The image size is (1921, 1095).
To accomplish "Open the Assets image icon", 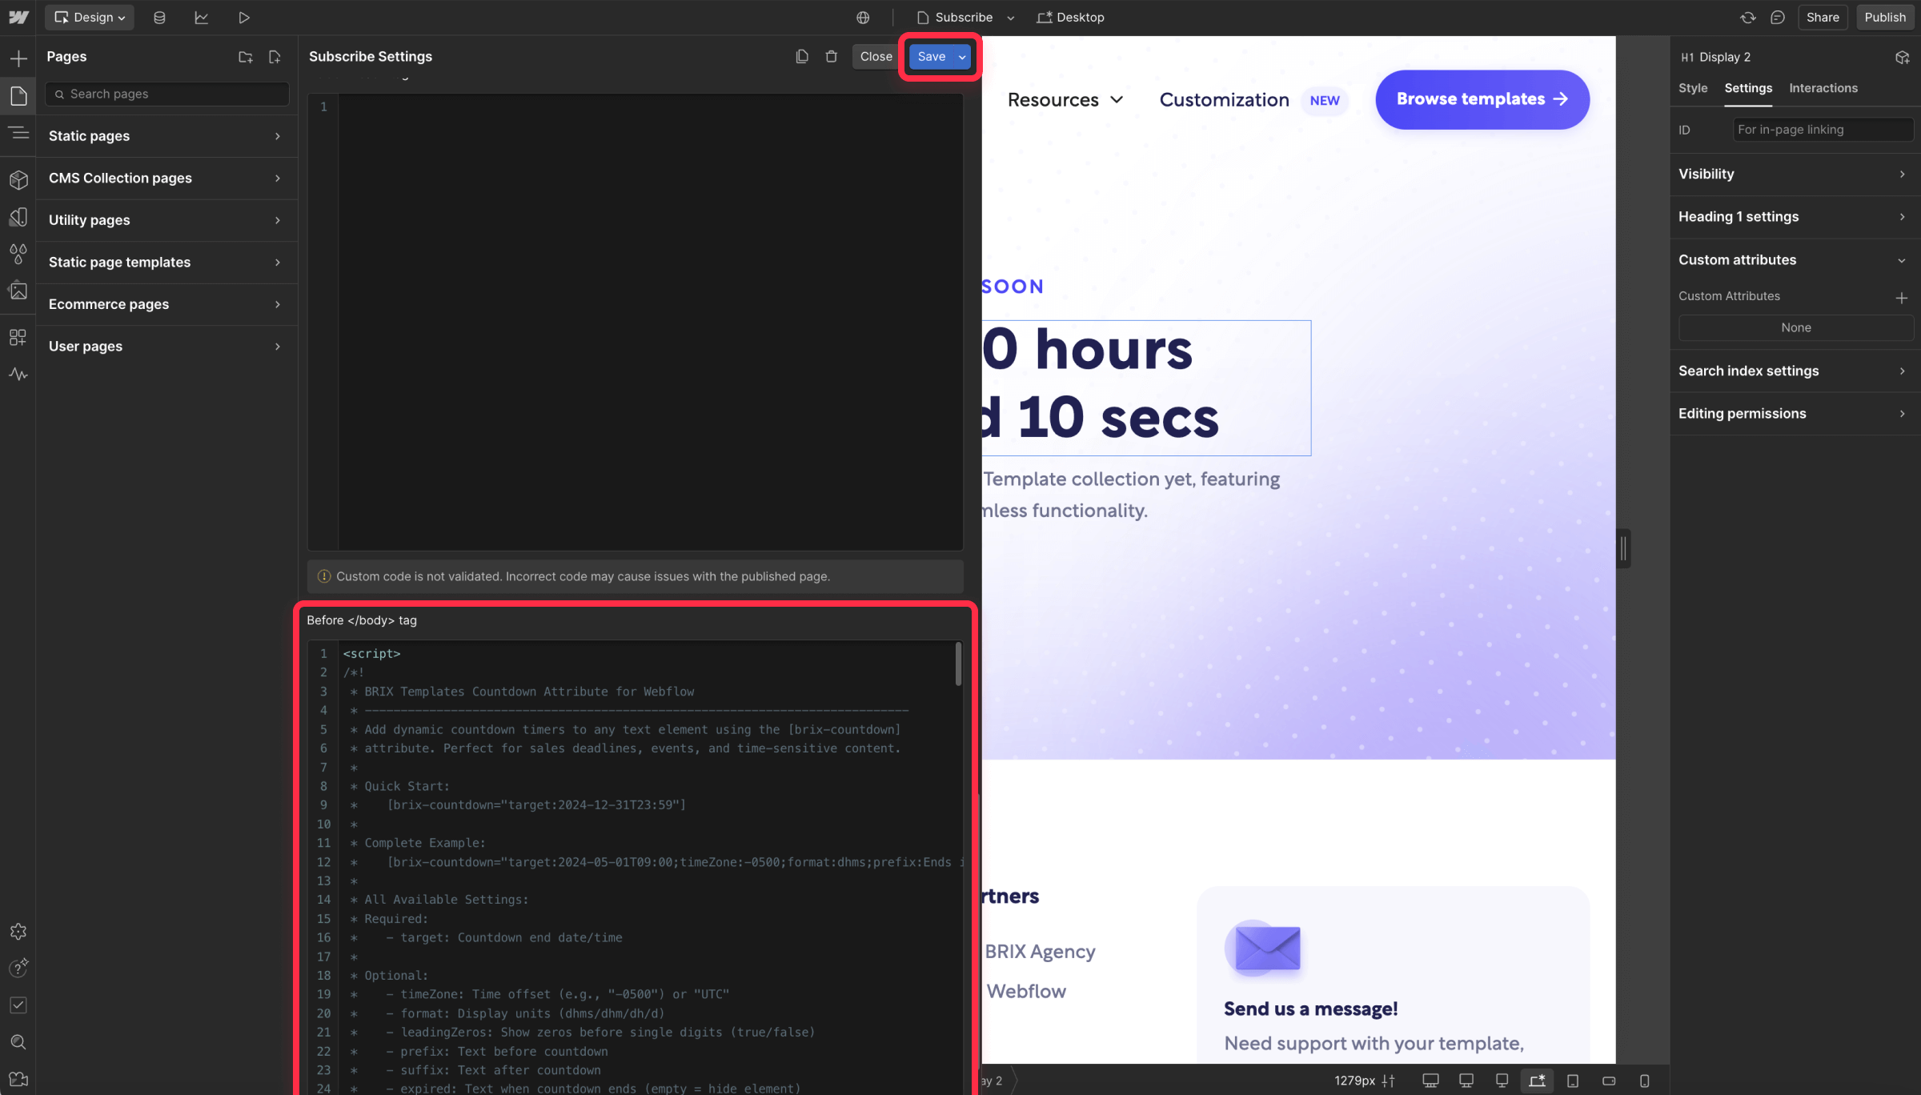I will (18, 291).
